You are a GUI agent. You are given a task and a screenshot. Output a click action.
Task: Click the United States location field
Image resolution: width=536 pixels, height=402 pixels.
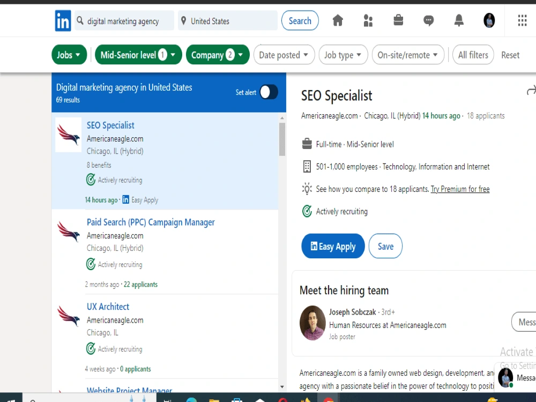[x=228, y=20]
